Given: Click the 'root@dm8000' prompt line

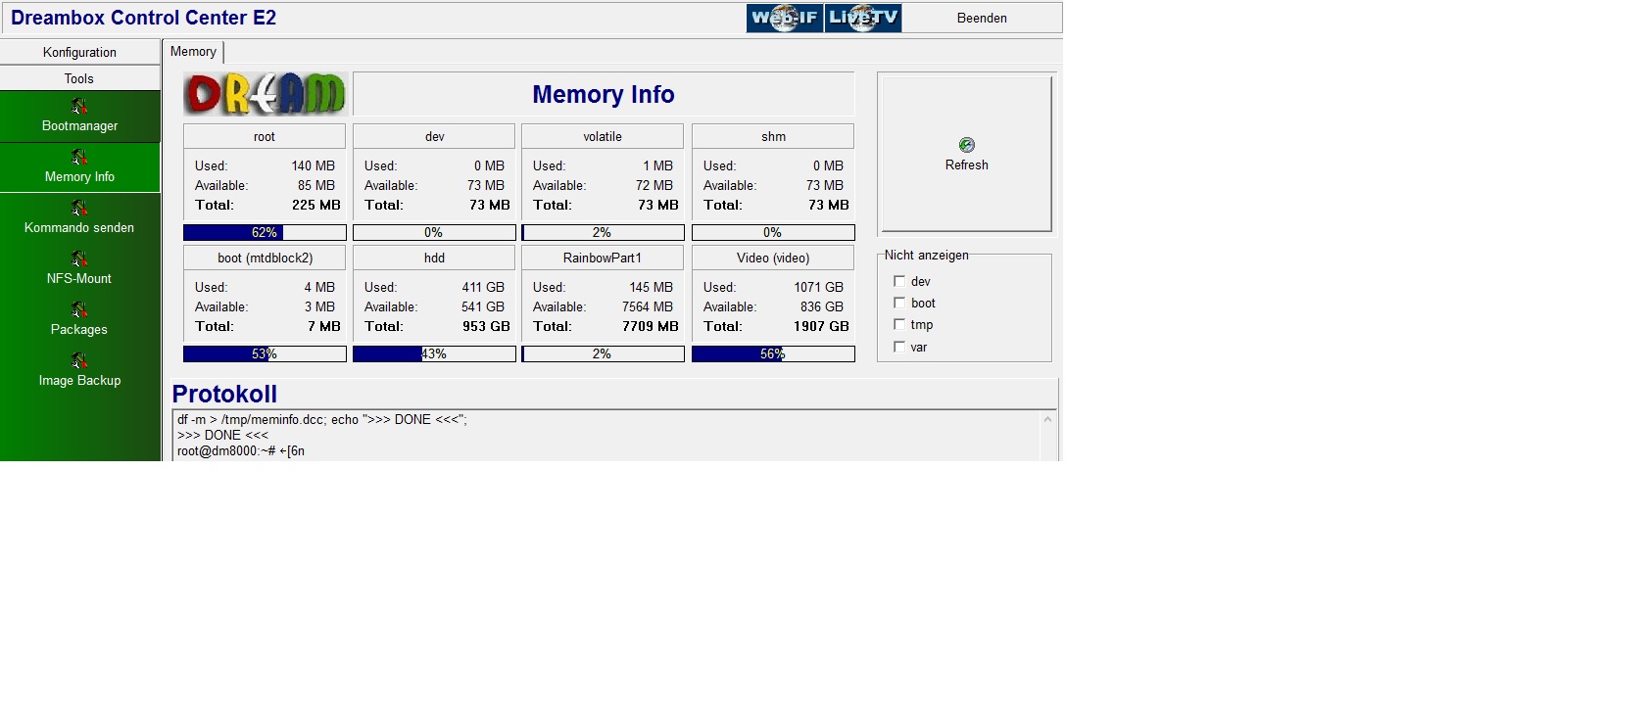Looking at the screenshot, I should click(241, 451).
